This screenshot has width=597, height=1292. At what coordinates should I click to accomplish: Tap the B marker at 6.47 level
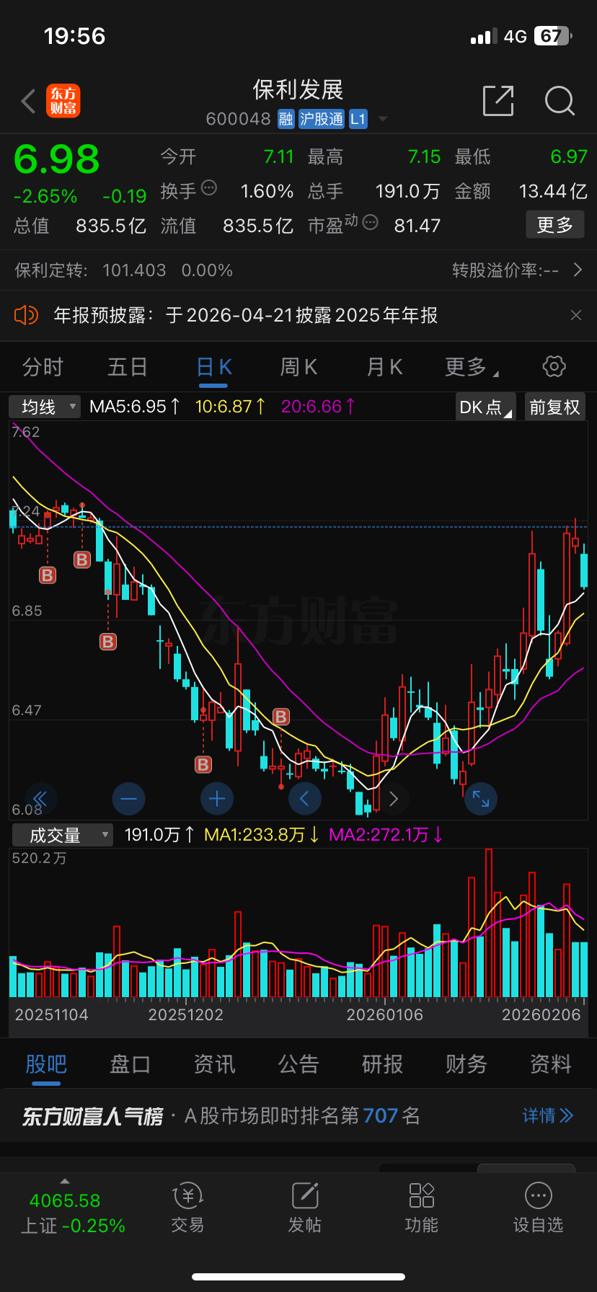281,717
